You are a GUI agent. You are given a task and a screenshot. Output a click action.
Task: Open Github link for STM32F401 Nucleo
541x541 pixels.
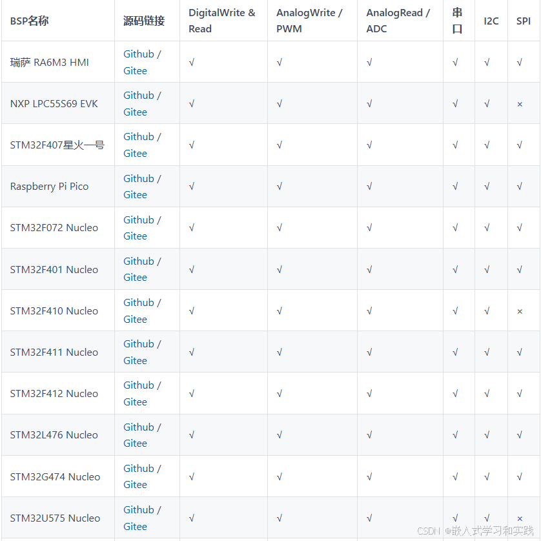click(x=139, y=261)
